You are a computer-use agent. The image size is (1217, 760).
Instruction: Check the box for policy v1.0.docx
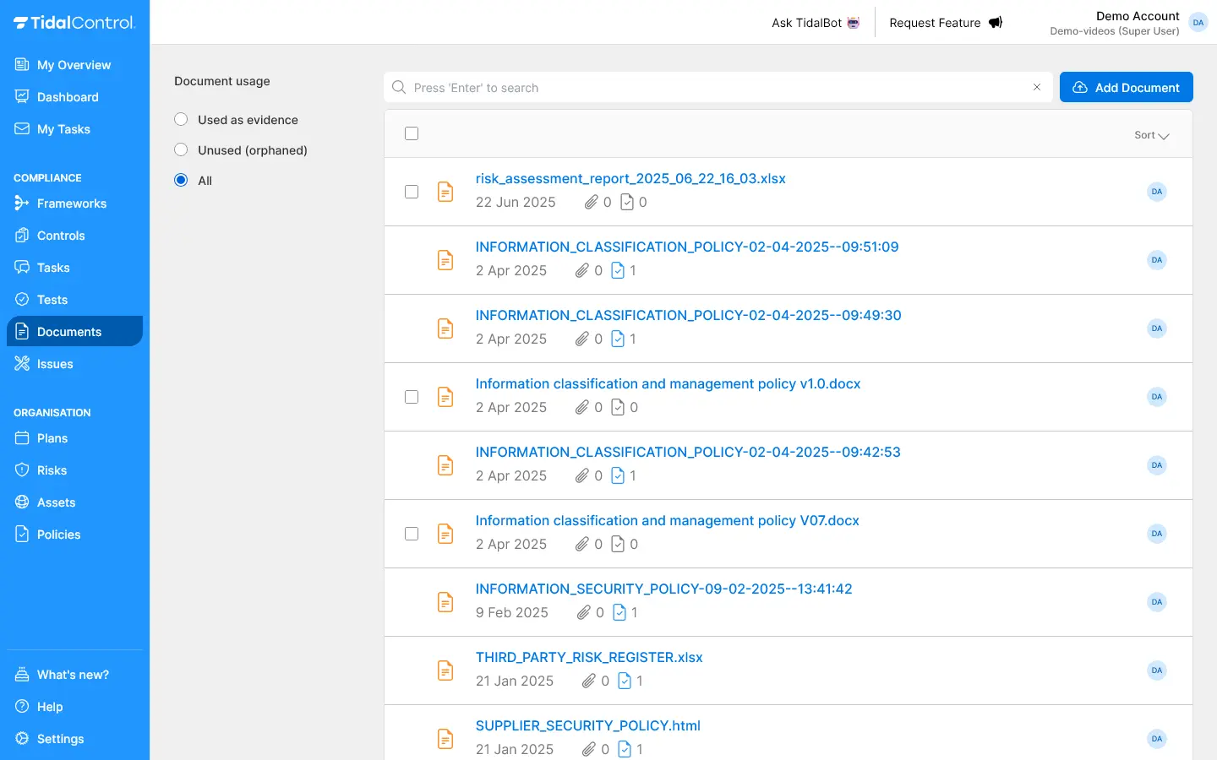pyautogui.click(x=412, y=397)
